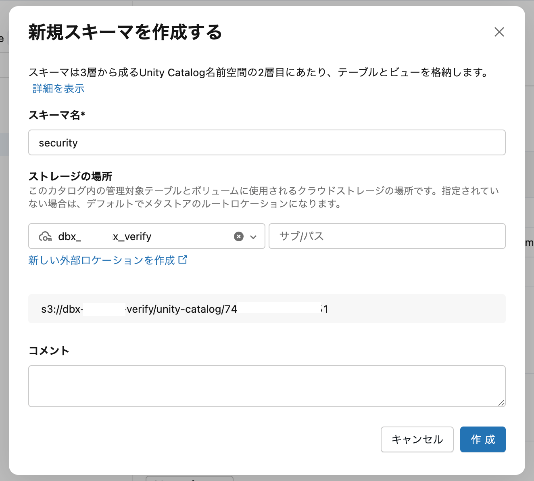
Task: Focus the コメント text area
Action: tap(267, 386)
